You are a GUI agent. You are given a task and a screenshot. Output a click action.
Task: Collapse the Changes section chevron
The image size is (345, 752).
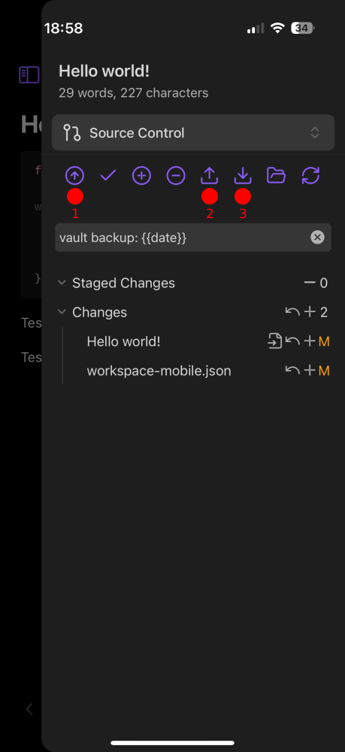(62, 312)
